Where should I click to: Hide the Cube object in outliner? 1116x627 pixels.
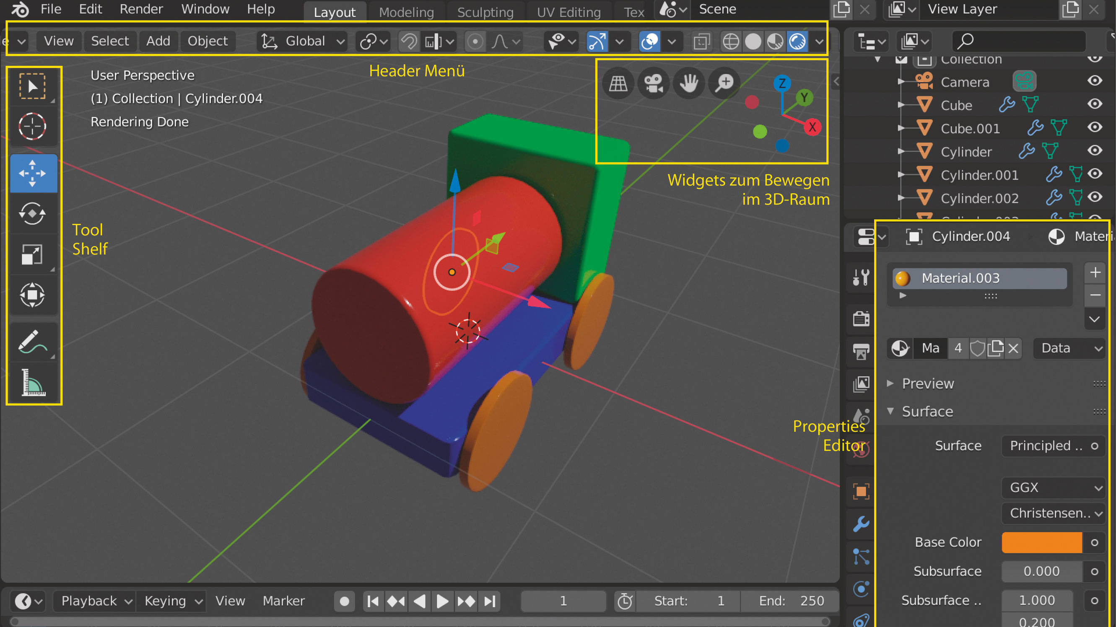tap(1095, 104)
